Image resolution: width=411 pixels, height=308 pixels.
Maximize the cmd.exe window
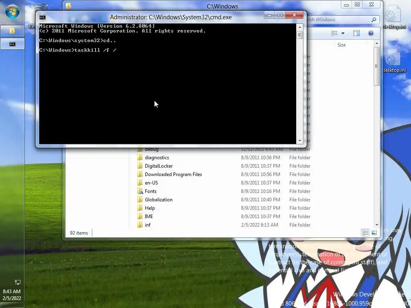280,15
